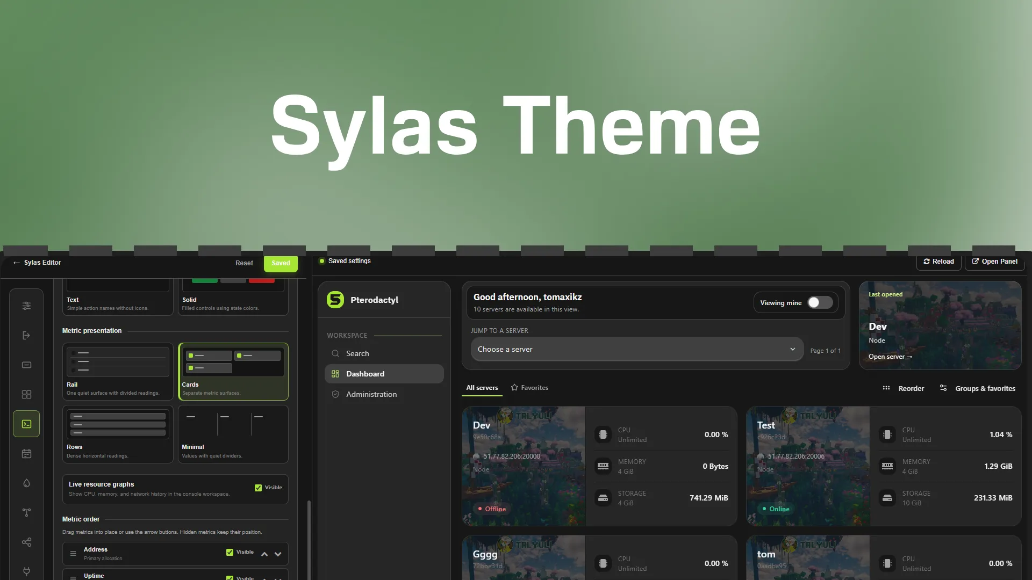Click the green Saved settings status dot
Image resolution: width=1032 pixels, height=580 pixels.
(x=322, y=261)
